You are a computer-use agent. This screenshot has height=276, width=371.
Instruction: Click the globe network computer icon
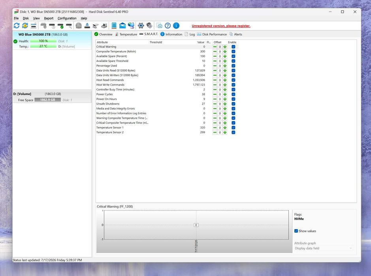[x=131, y=26]
